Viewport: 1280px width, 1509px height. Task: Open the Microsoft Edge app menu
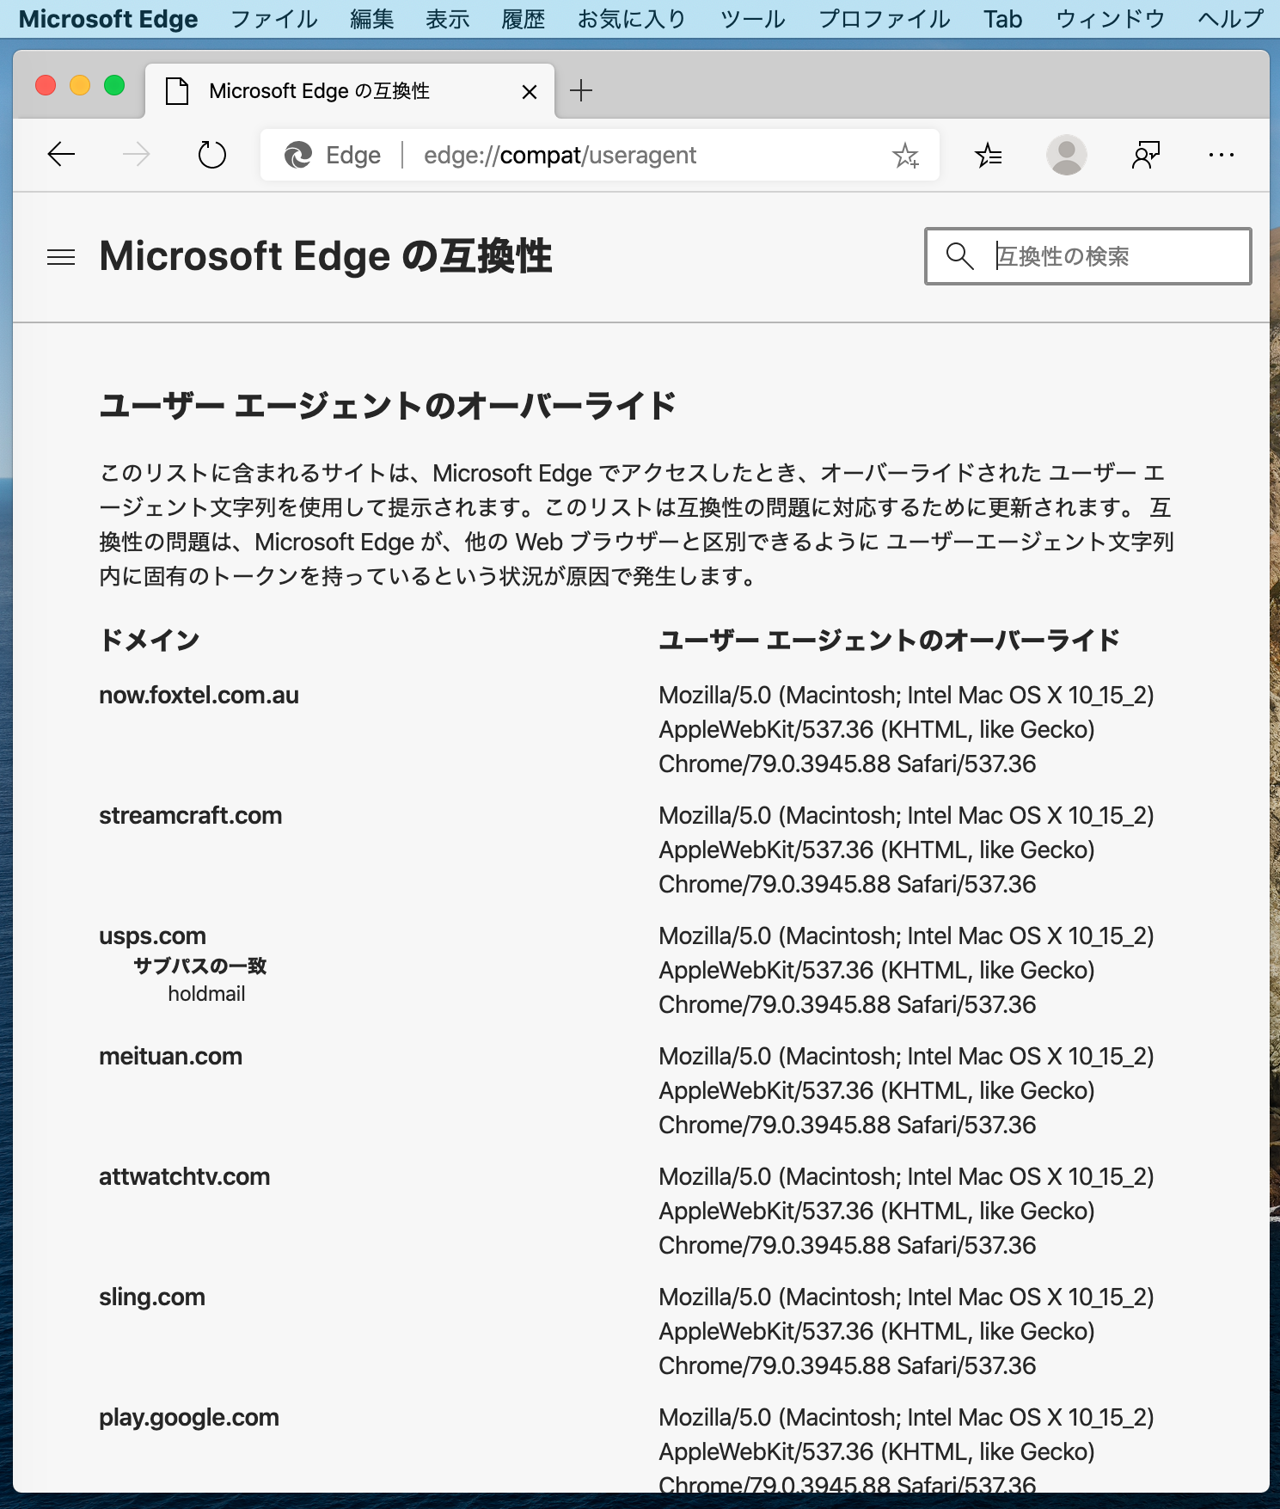point(108,19)
